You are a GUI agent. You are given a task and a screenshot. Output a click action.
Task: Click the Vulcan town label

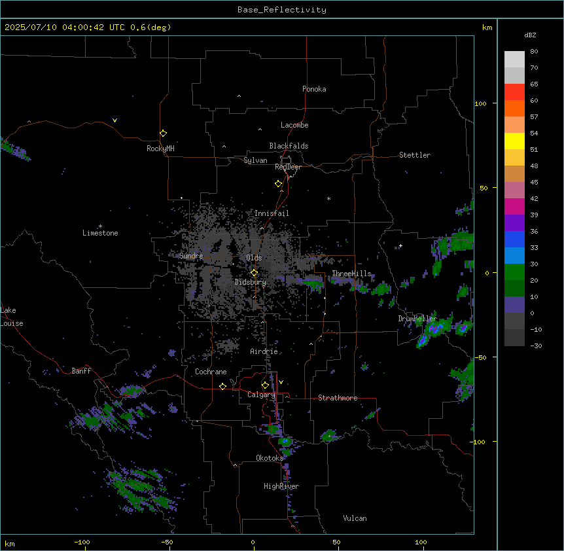coord(355,518)
